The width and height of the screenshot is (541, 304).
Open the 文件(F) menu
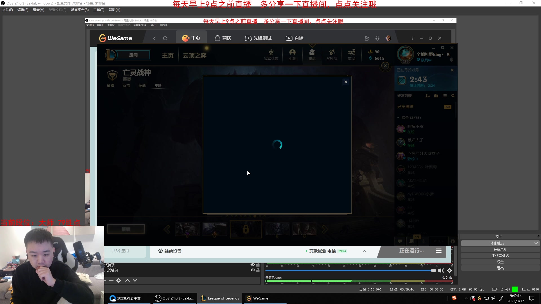click(x=8, y=10)
